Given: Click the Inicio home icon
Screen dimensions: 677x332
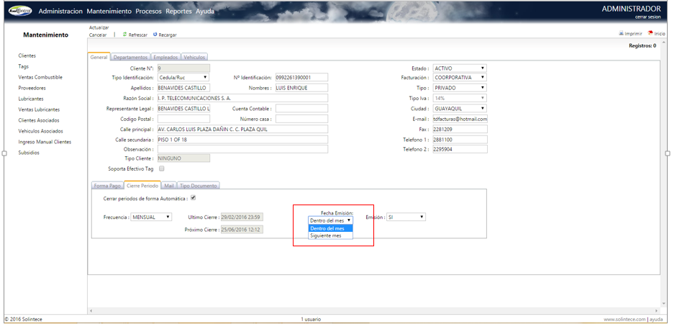Looking at the screenshot, I should pyautogui.click(x=650, y=33).
